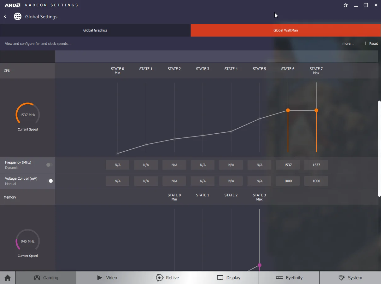The width and height of the screenshot is (381, 284).
Task: Open the Video section
Action: (107, 278)
